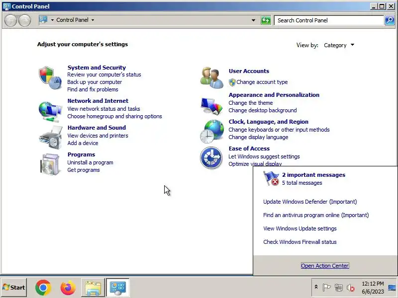The image size is (398, 298).
Task: Open Clock, Language, and Region category
Action: pyautogui.click(x=268, y=122)
